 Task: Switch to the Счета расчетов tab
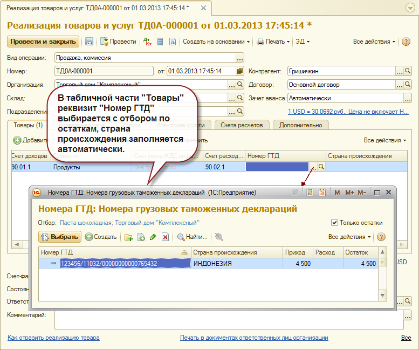[x=242, y=125]
